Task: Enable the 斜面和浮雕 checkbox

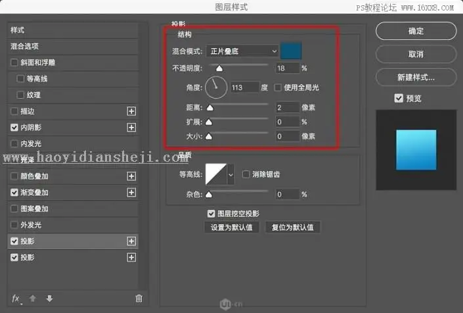Action: (14, 62)
